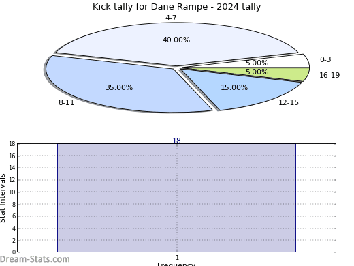Click the y-axis tick label 0
The width and height of the screenshot is (354, 266).
[14, 252]
